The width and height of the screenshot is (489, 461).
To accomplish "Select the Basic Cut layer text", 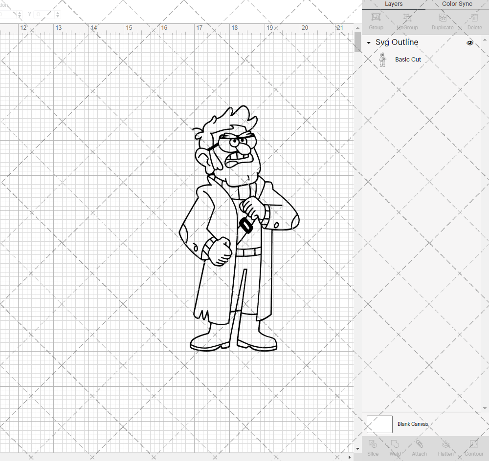I will pyautogui.click(x=408, y=60).
